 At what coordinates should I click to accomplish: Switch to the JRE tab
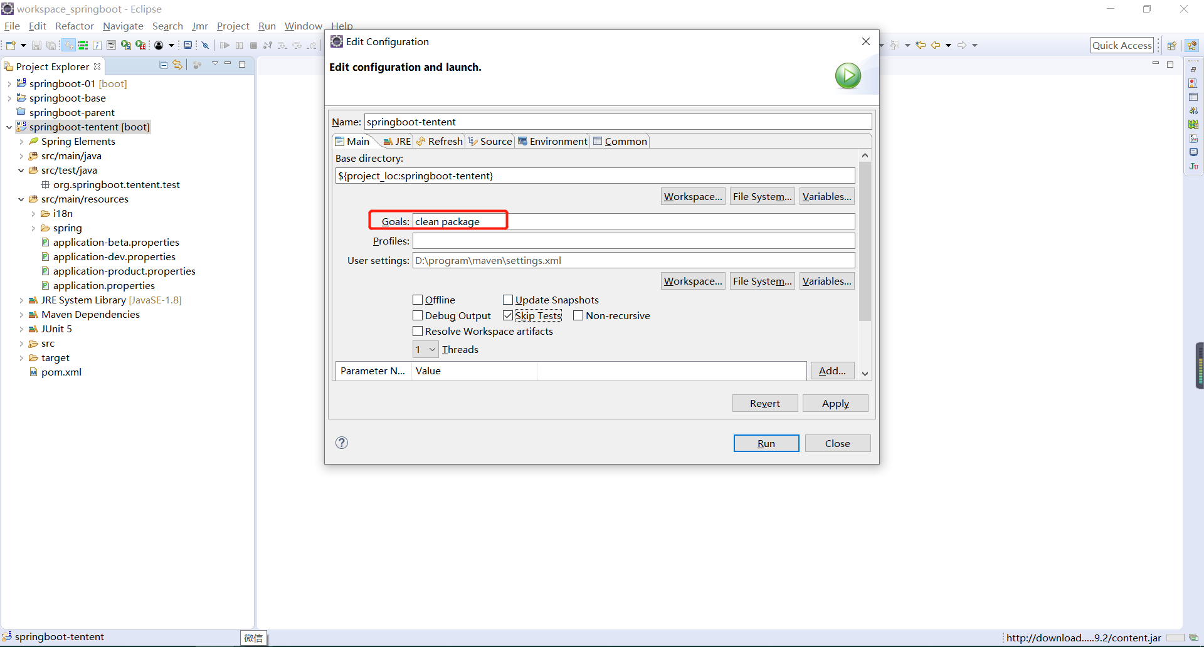tap(397, 141)
